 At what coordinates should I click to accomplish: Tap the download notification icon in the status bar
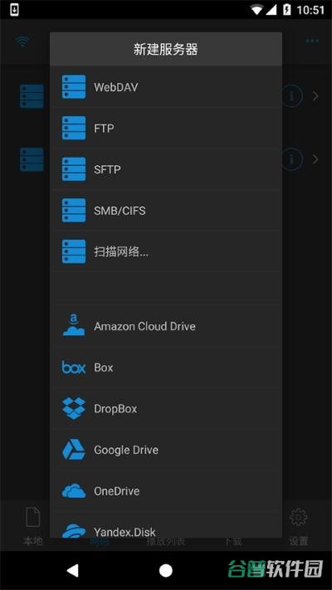click(14, 10)
